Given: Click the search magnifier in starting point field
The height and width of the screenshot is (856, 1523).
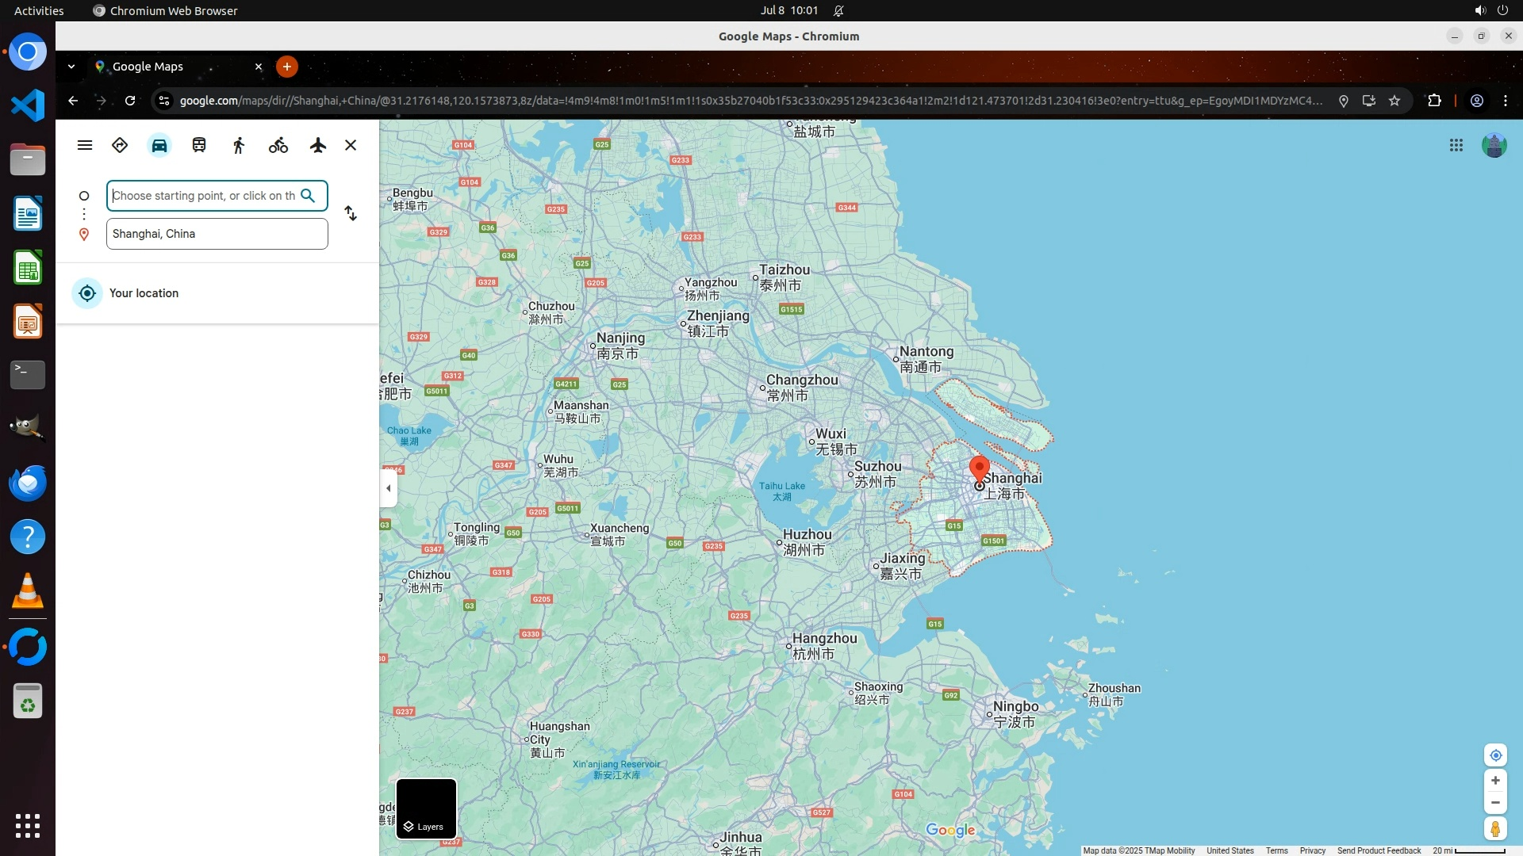Looking at the screenshot, I should [x=308, y=196].
